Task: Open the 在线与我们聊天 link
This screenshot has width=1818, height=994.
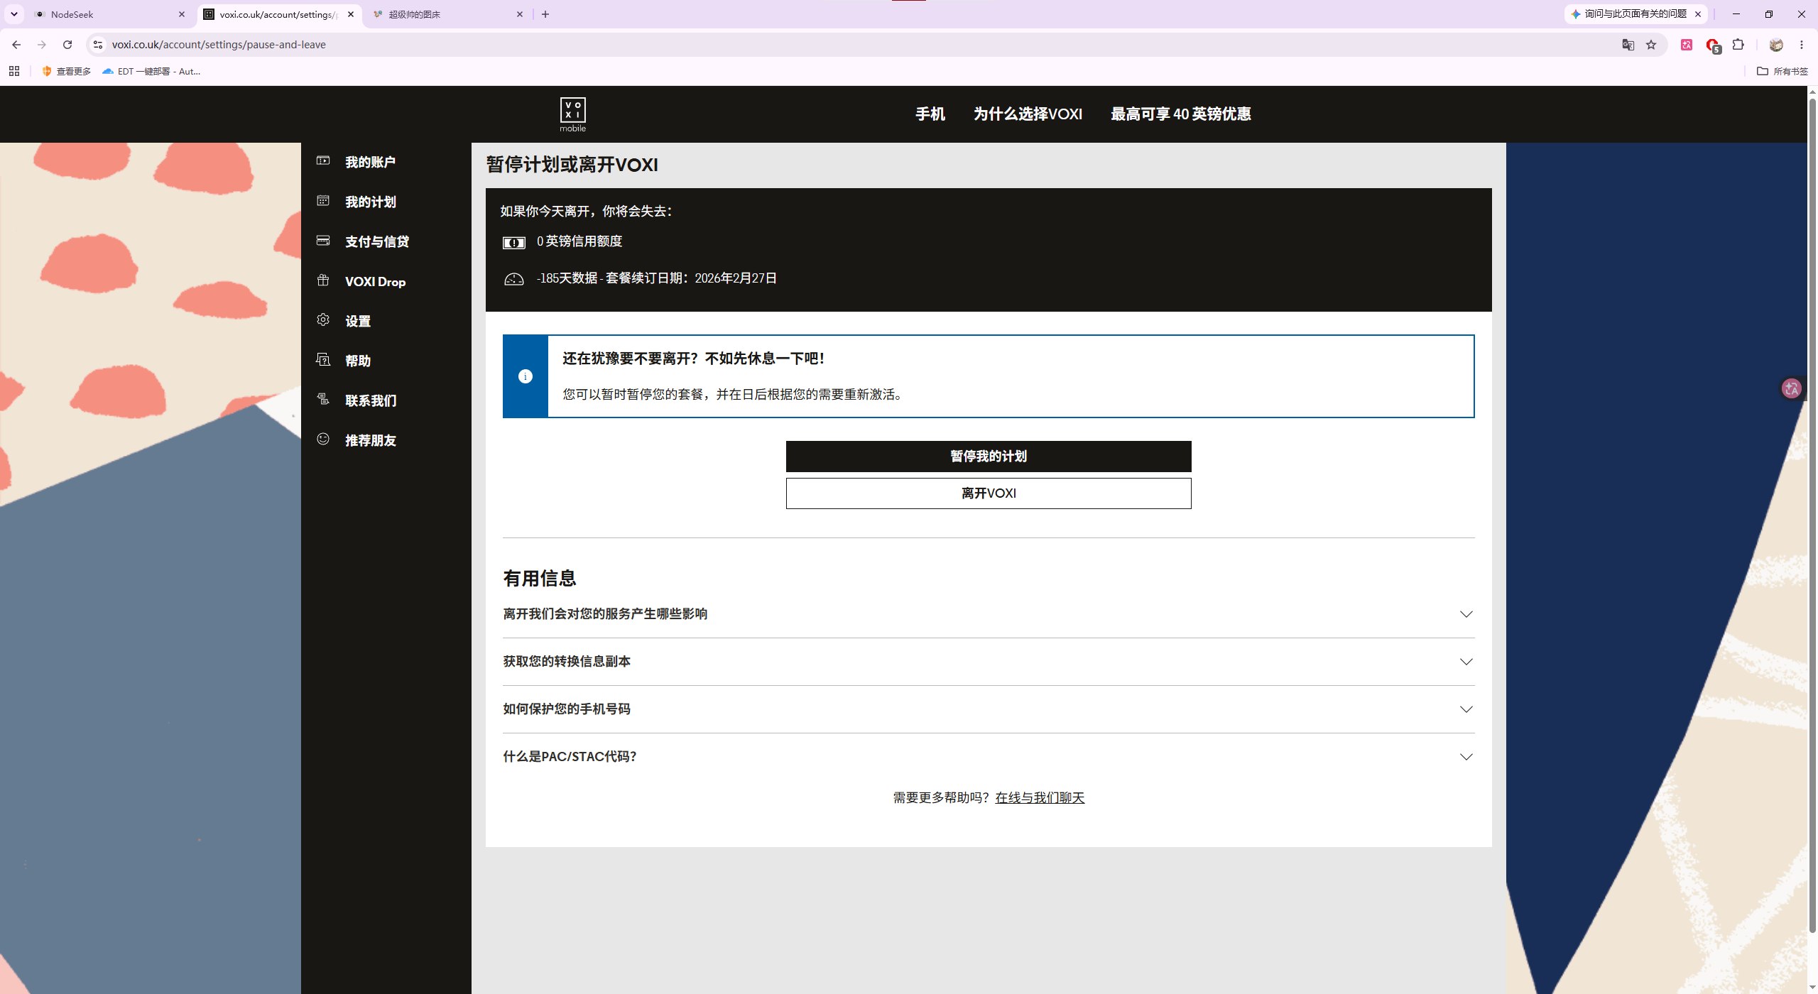Action: [x=1040, y=798]
